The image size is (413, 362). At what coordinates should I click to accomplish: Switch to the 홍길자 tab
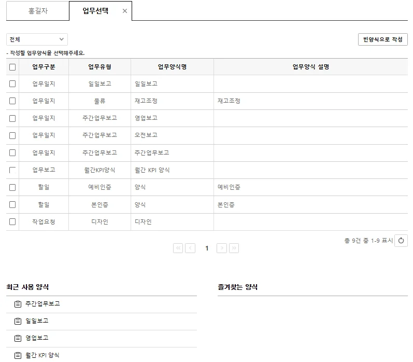click(38, 11)
